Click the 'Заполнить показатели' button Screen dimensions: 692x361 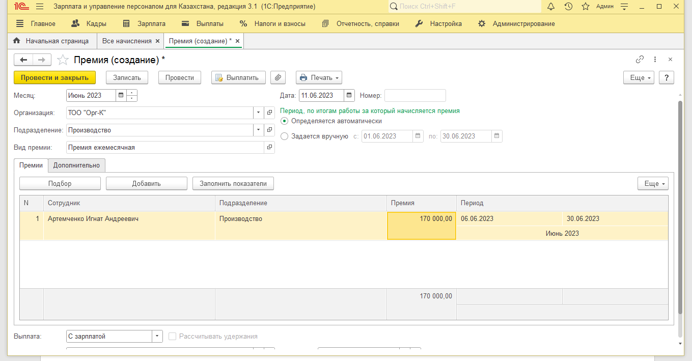coord(233,183)
